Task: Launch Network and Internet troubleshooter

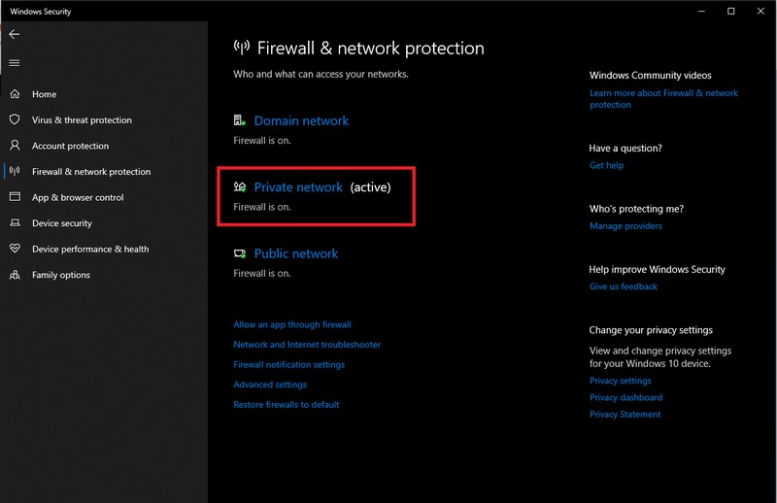Action: pyautogui.click(x=307, y=345)
